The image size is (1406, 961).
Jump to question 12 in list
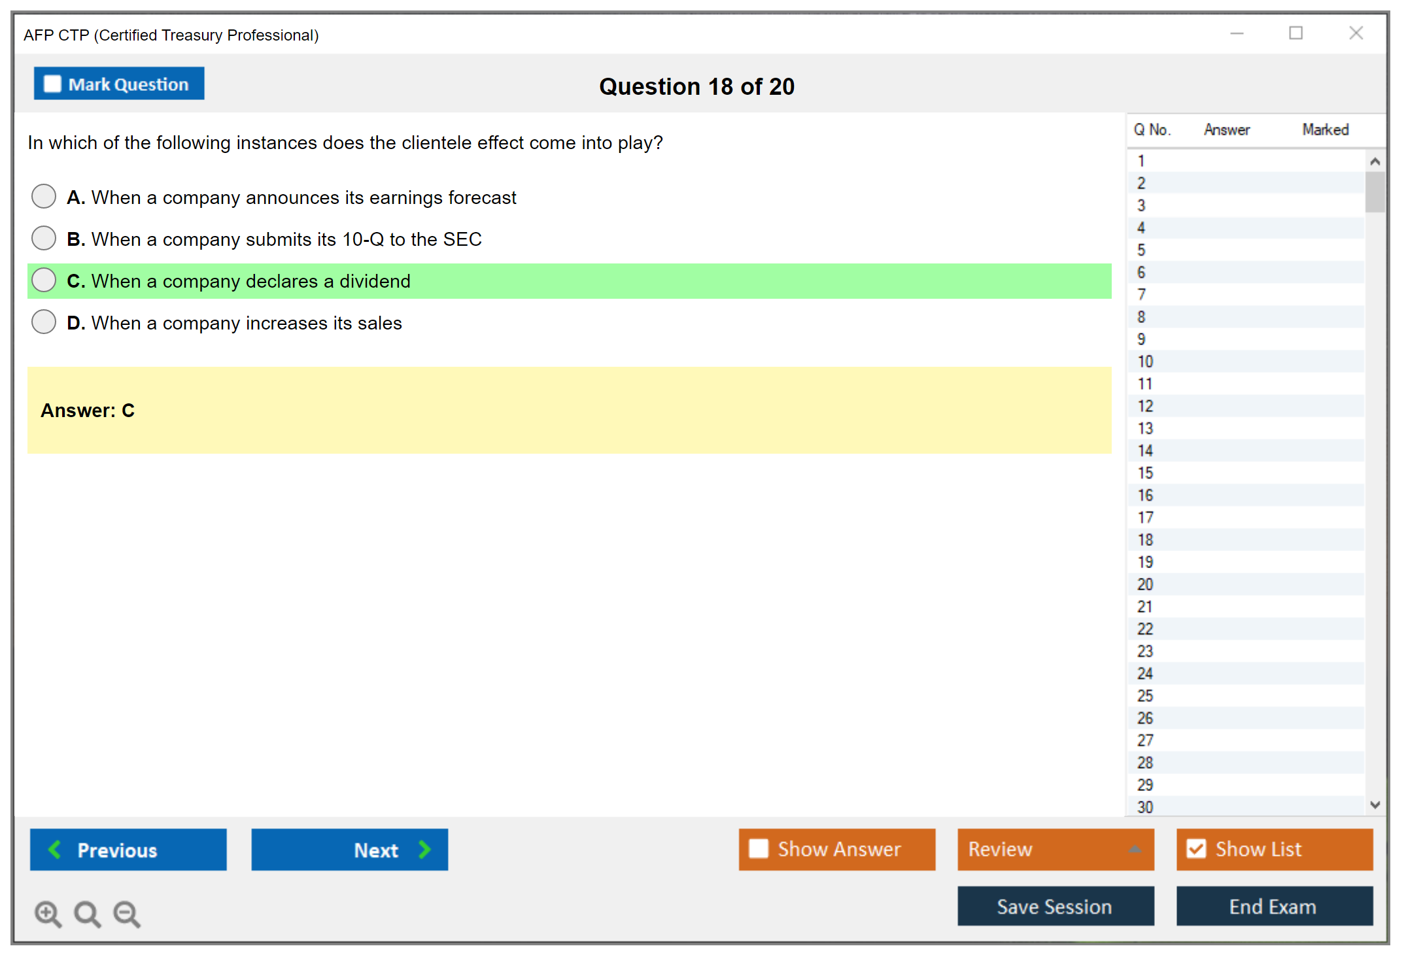(x=1145, y=406)
